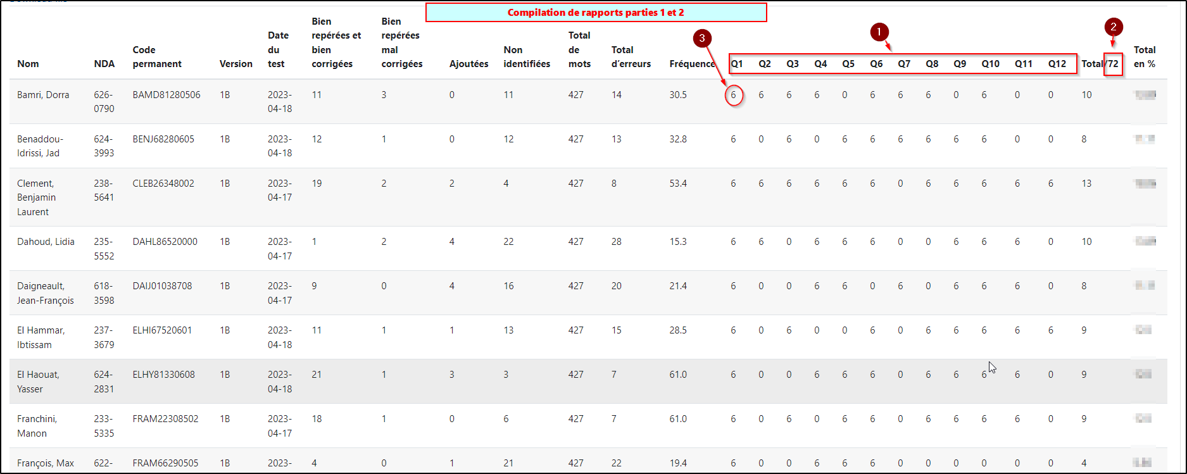Select the 'Total en %' column header
The width and height of the screenshot is (1187, 474).
[1145, 57]
